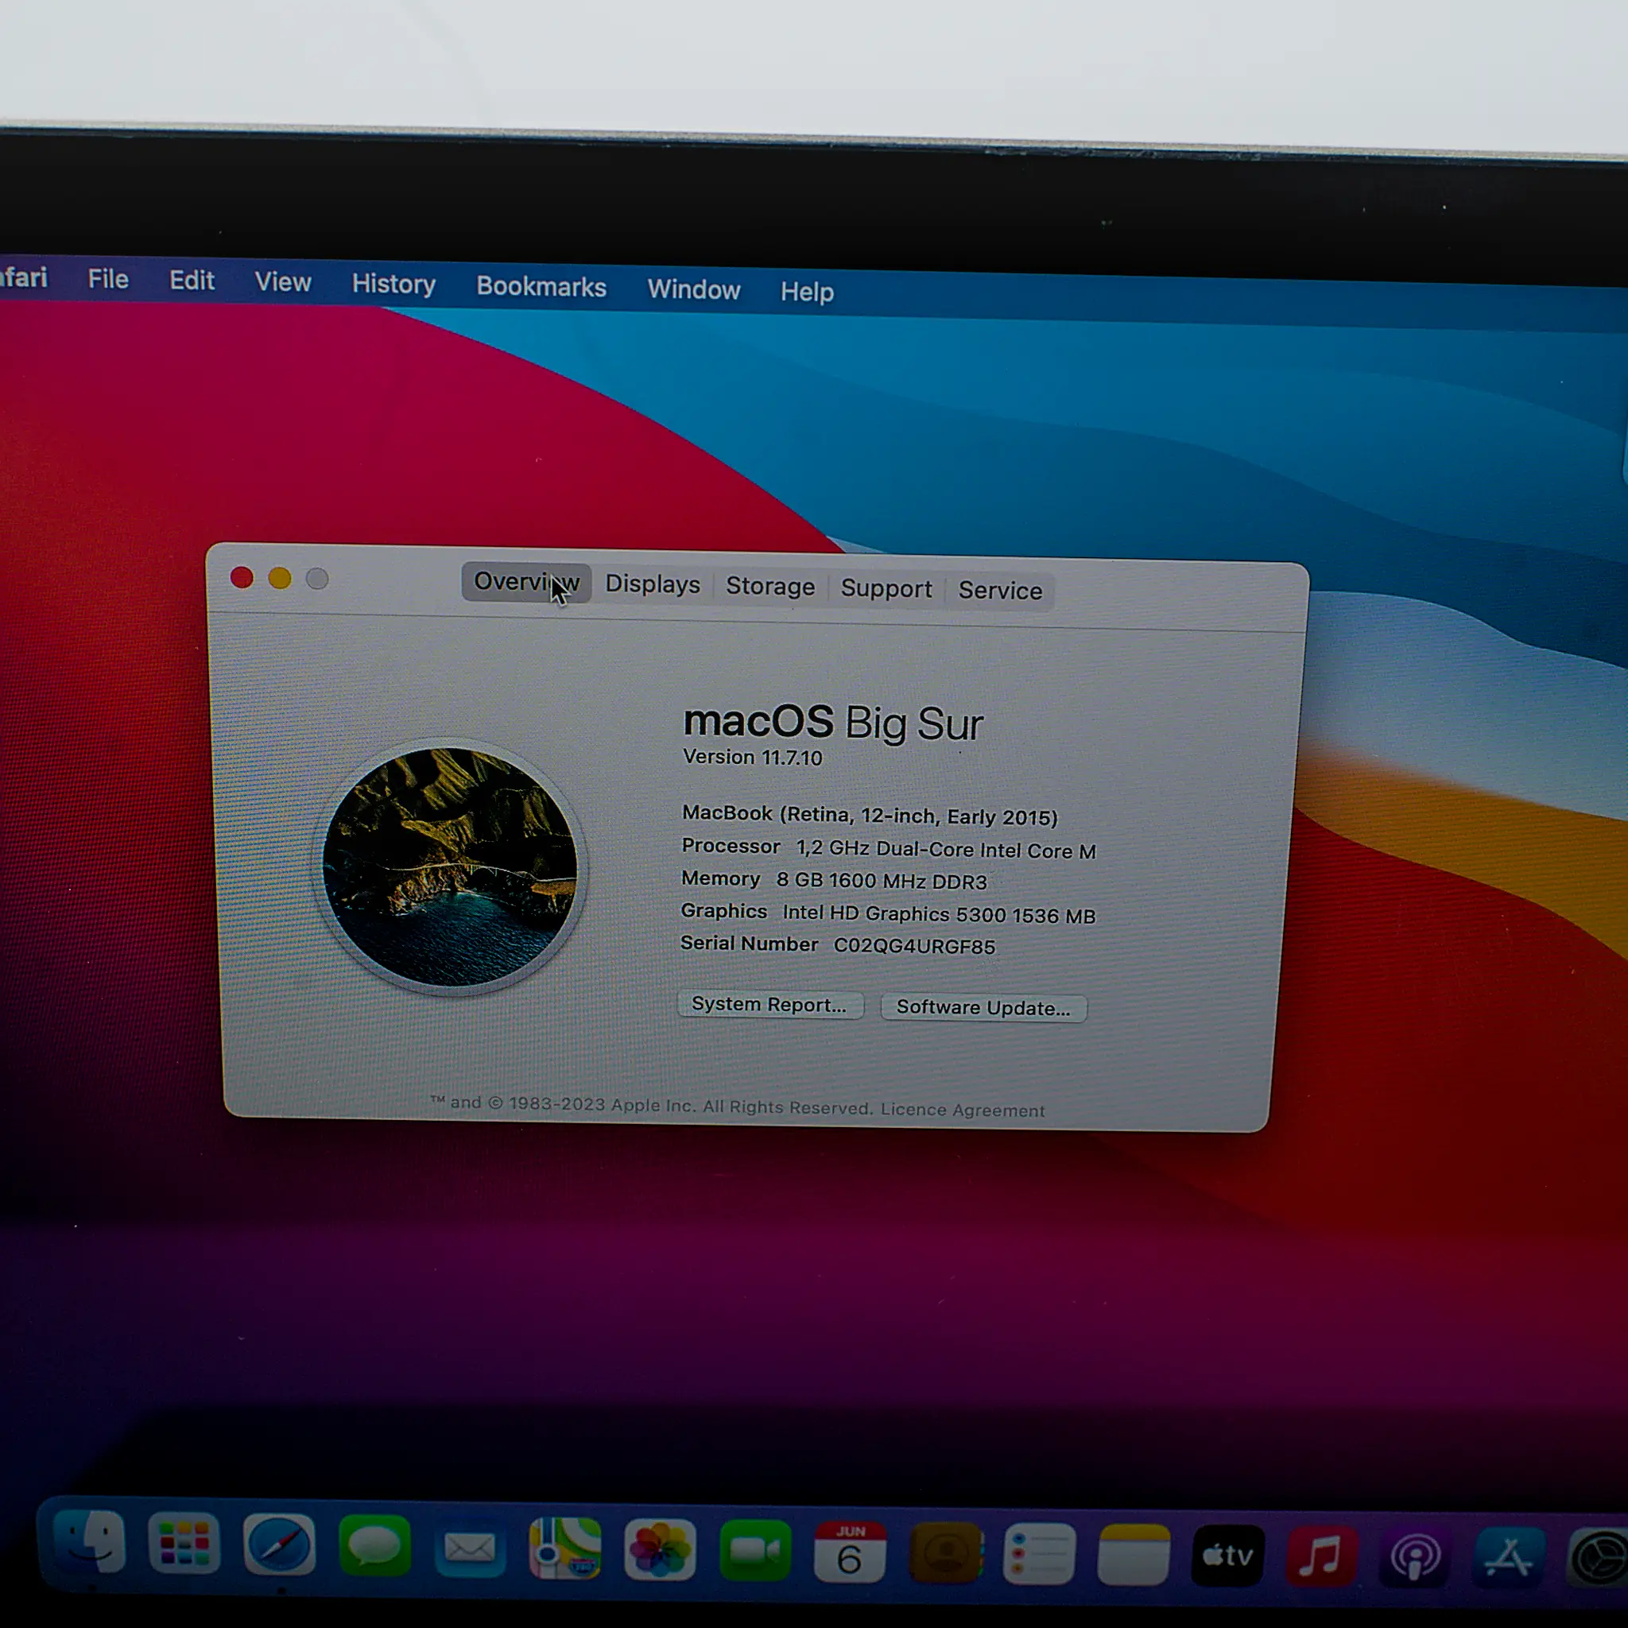Click the Version 11.7.10 text
Image resolution: width=1628 pixels, height=1628 pixels.
pyautogui.click(x=753, y=757)
